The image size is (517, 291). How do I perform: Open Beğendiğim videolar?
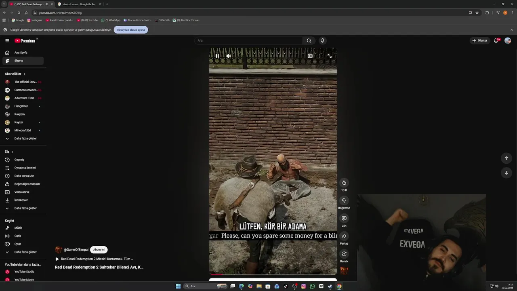click(x=23, y=184)
